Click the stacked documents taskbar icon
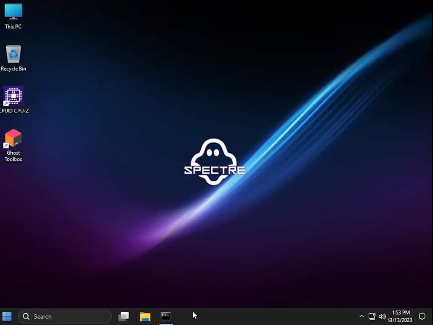This screenshot has height=325, width=433. 123,316
